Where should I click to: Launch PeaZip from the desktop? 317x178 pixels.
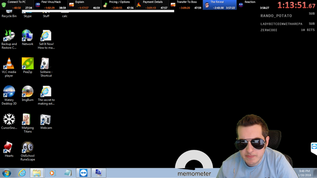[28, 65]
